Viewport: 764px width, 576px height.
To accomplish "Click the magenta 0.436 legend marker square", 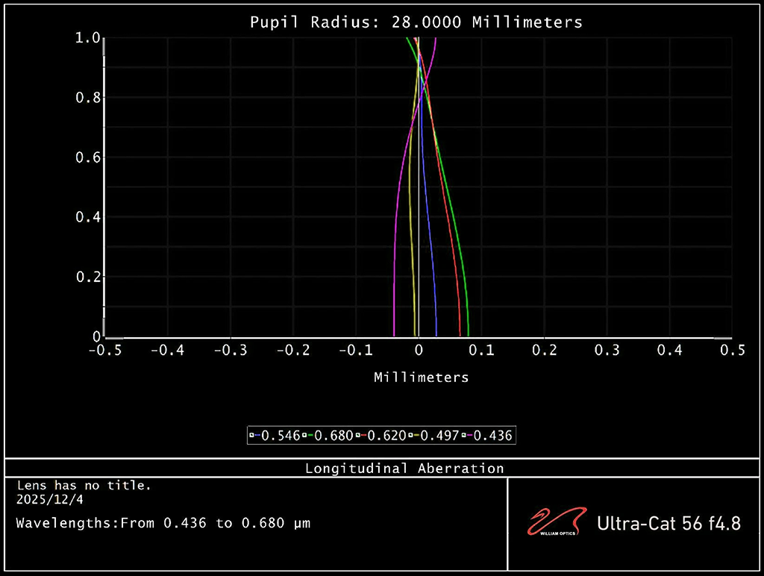I will pyautogui.click(x=463, y=435).
